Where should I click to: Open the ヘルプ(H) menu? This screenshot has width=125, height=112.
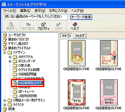[77, 11]
